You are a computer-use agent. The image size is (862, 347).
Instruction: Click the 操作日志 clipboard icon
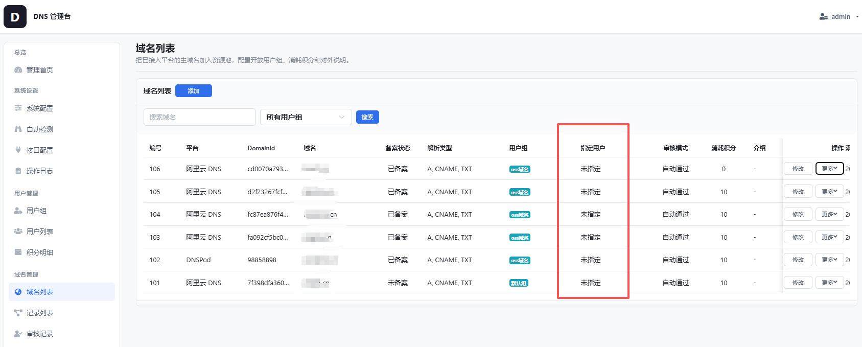(18, 171)
